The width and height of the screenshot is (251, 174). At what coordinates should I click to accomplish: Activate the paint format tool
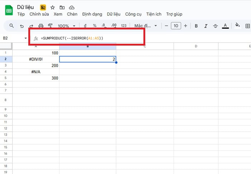(x=50, y=26)
